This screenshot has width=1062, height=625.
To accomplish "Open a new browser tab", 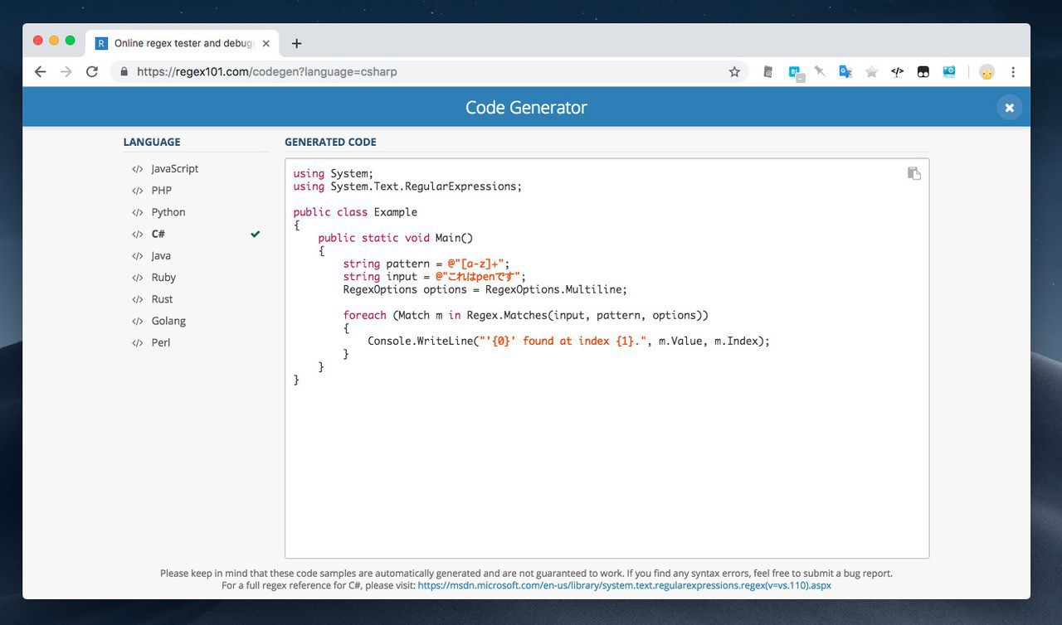I will pyautogui.click(x=296, y=43).
